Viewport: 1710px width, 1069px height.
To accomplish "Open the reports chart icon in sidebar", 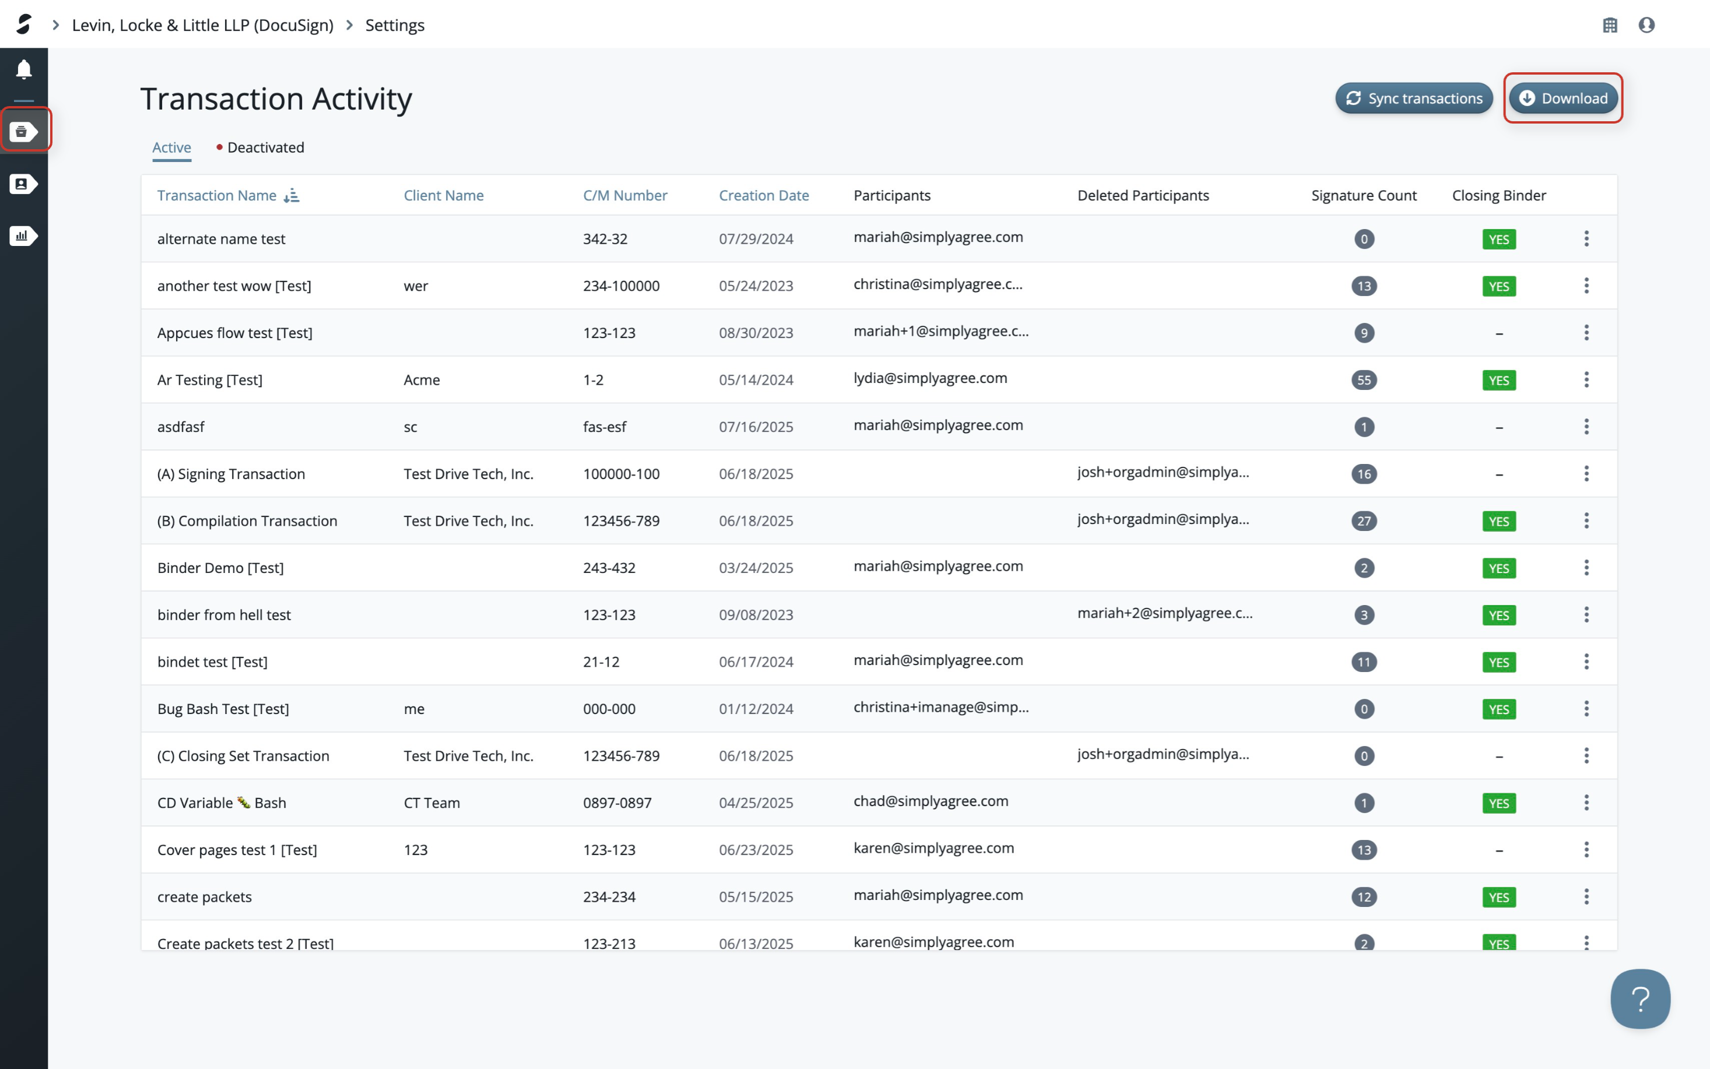I will [24, 235].
